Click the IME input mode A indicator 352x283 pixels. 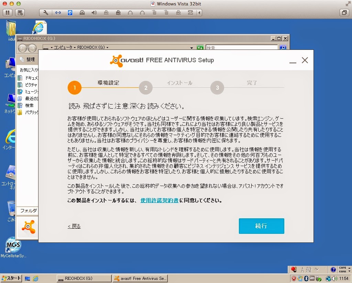(x=302, y=270)
